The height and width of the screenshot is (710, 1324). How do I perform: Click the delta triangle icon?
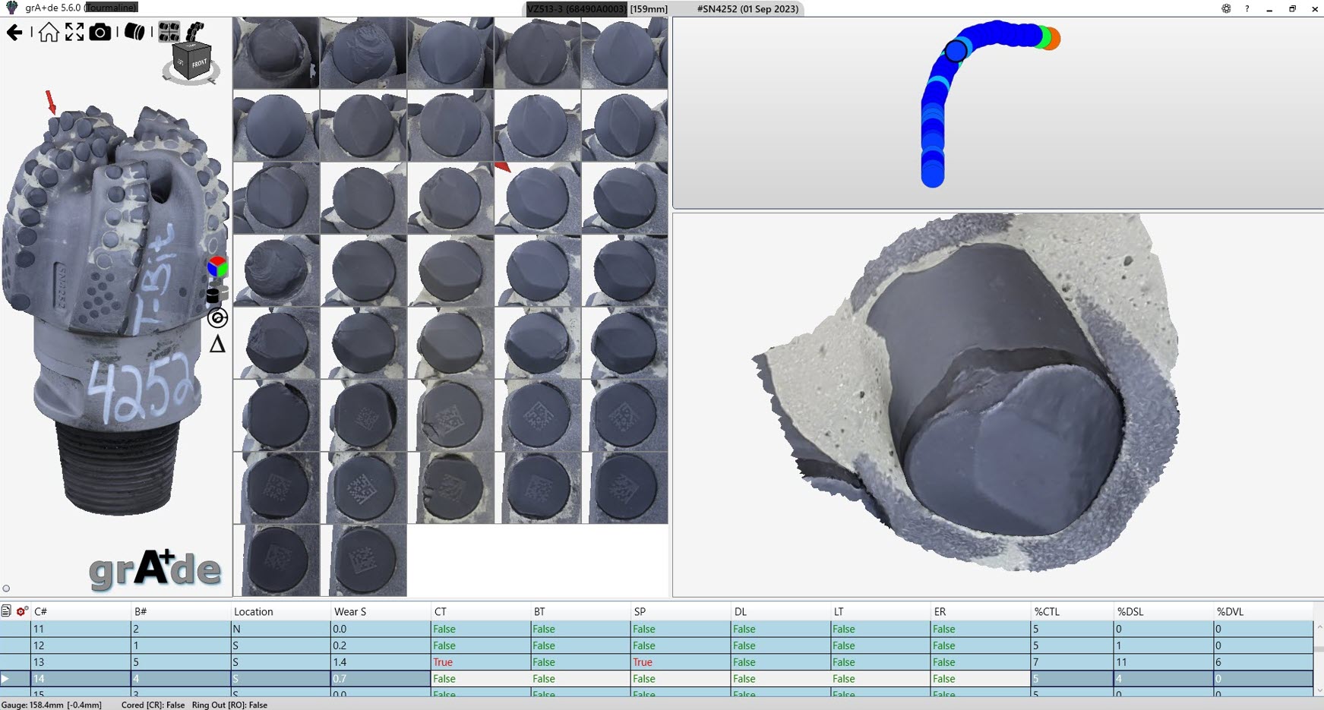coord(217,344)
